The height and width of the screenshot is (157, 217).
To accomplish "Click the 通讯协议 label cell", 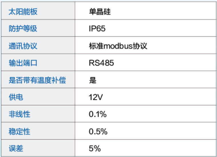I will pyautogui.click(x=23, y=46).
